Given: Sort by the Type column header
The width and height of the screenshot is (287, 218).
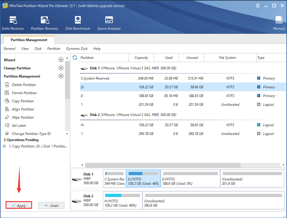Looking at the screenshot, I should coord(271,58).
